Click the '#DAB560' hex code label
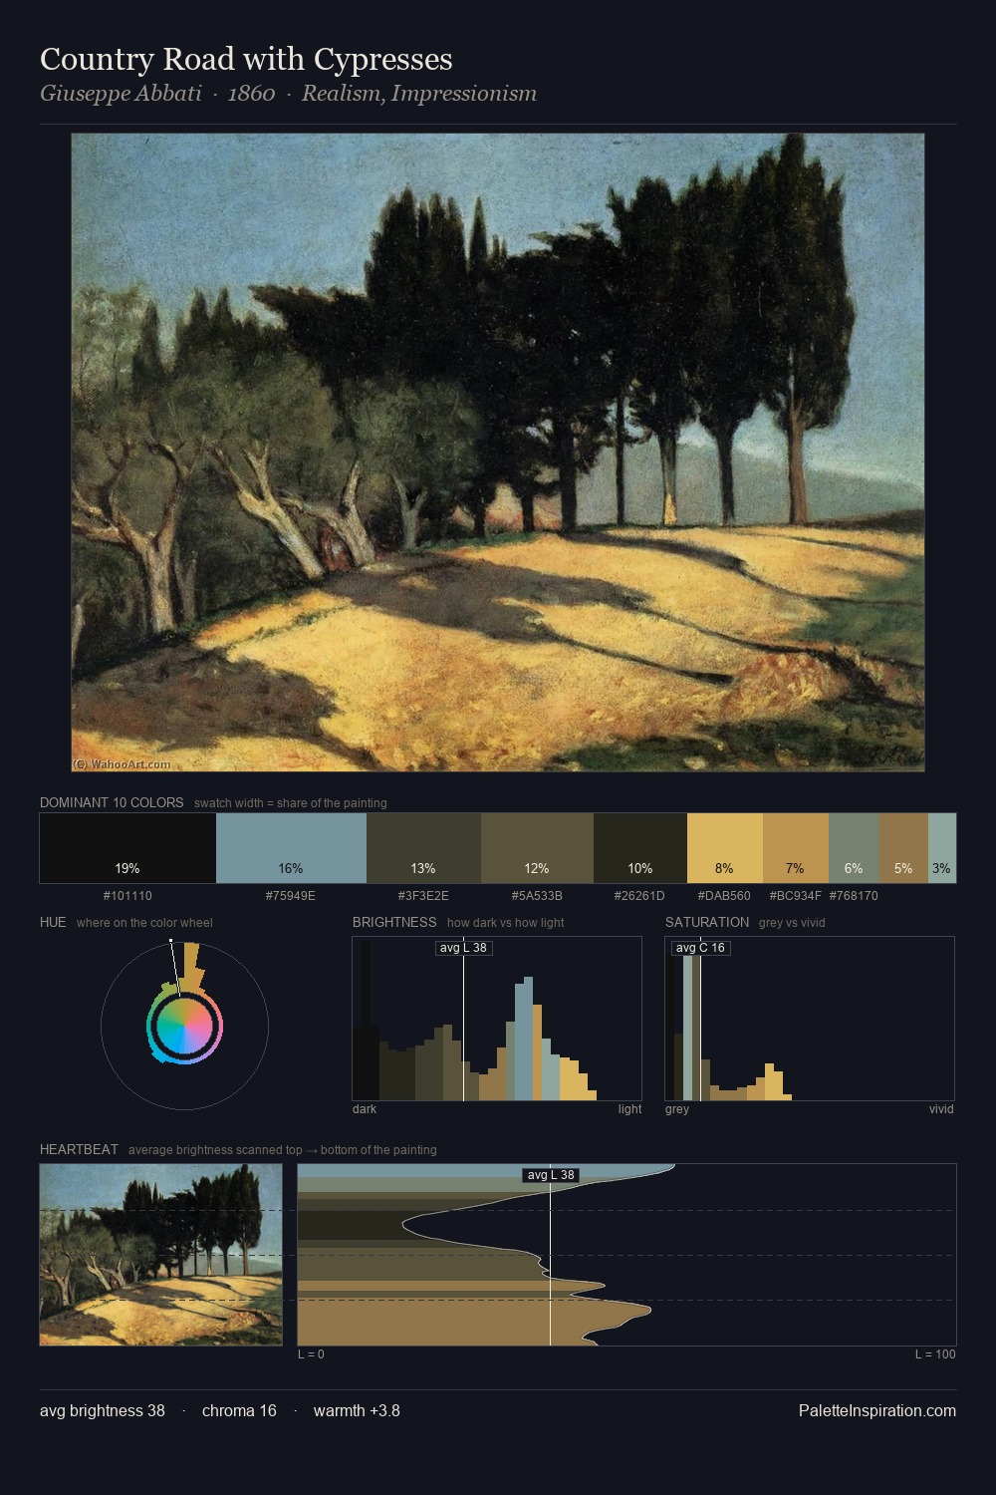The width and height of the screenshot is (996, 1495). (724, 896)
